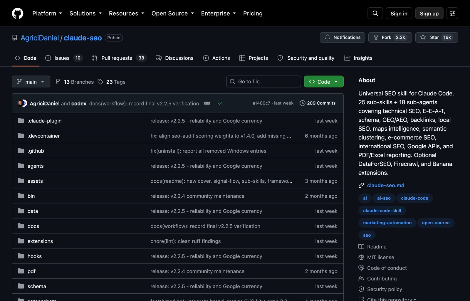Open the Insights tab
The image size is (470, 301).
[x=358, y=58]
